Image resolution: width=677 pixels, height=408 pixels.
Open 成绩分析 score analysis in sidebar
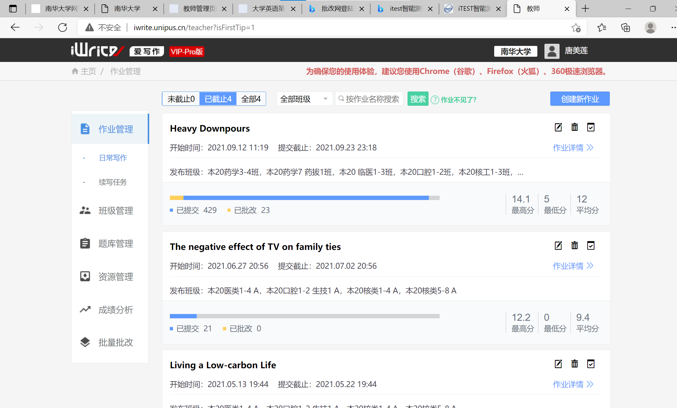(115, 310)
